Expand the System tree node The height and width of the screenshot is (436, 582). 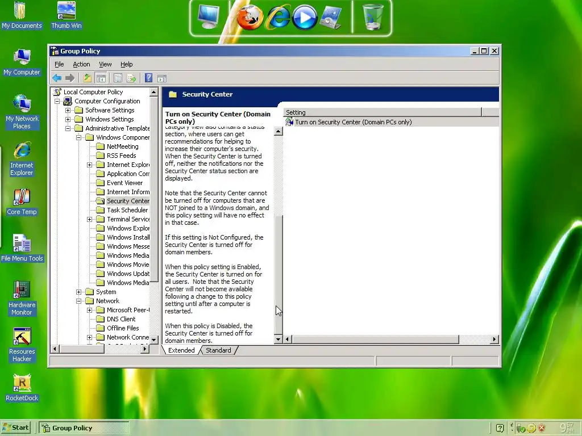pos(78,292)
